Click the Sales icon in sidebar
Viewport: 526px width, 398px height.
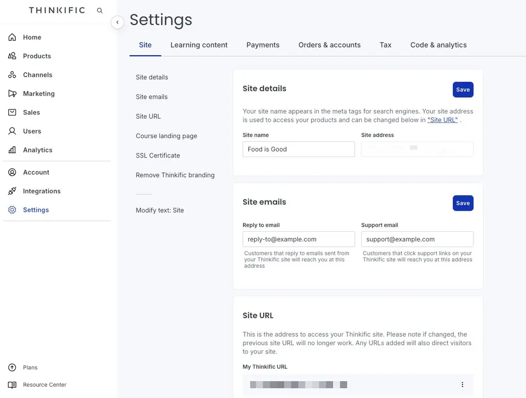[12, 113]
